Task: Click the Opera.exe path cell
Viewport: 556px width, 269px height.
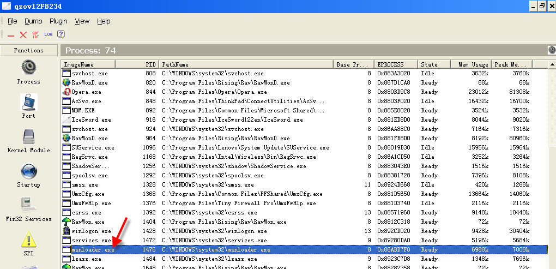Action: (215, 92)
